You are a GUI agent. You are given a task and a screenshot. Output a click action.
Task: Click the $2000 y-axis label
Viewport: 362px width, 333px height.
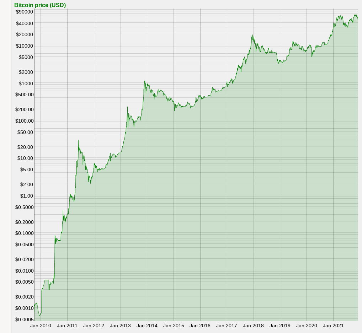[26, 72]
